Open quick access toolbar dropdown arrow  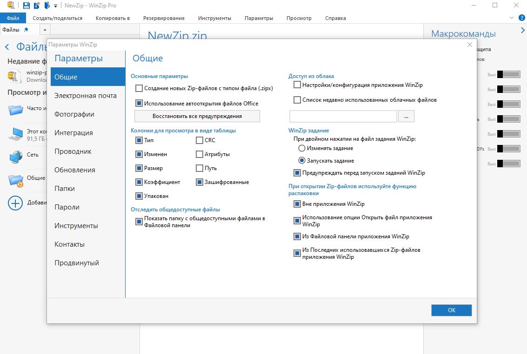[x=55, y=6]
